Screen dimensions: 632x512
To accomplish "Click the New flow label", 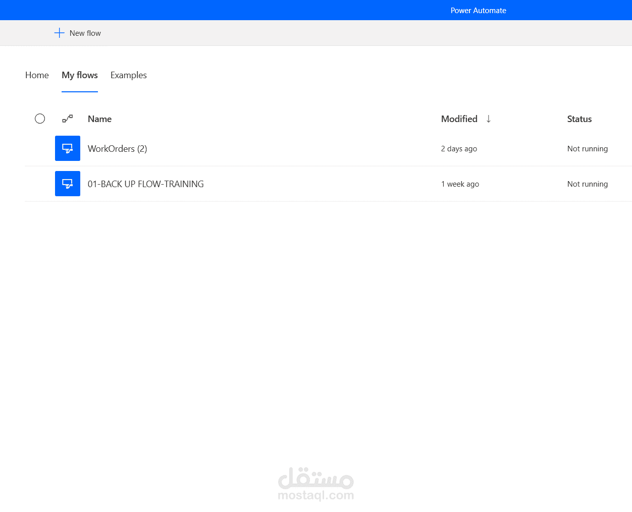I will pyautogui.click(x=85, y=33).
